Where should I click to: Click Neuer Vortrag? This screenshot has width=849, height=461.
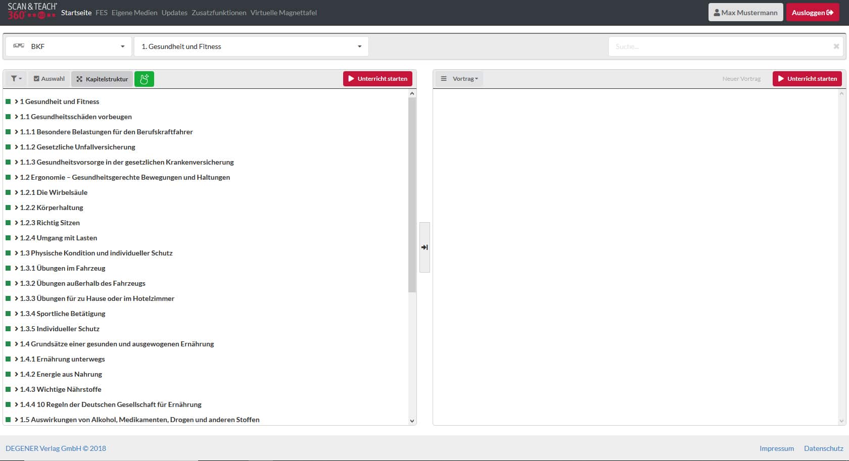pyautogui.click(x=741, y=79)
